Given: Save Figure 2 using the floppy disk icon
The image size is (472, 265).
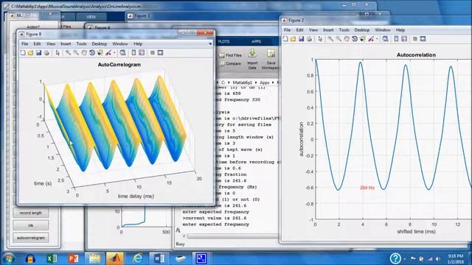Looking at the screenshot, I should (x=302, y=39).
